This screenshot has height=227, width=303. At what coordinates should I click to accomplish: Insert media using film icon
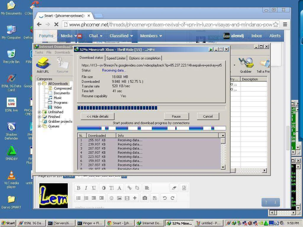tap(127, 198)
